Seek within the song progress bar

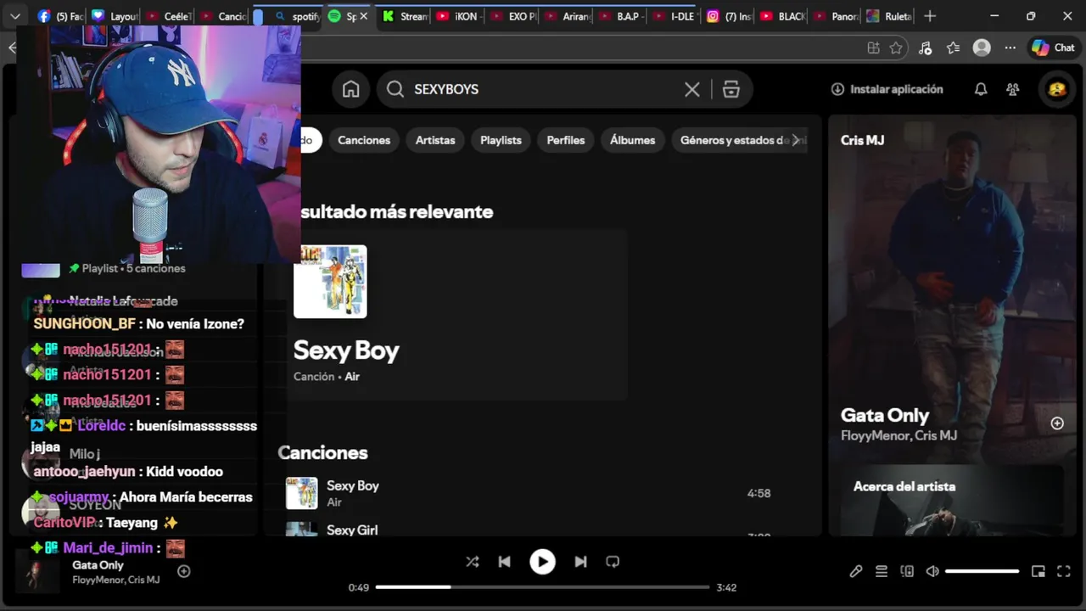coord(542,587)
